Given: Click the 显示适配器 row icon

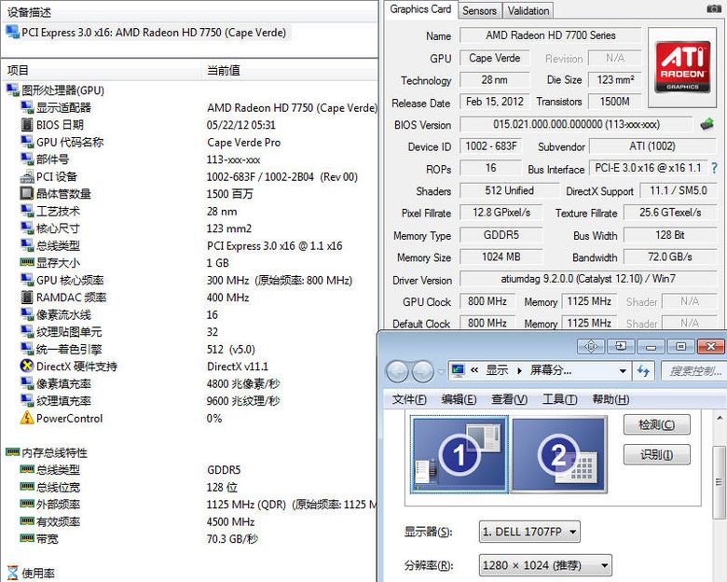Looking at the screenshot, I should pyautogui.click(x=27, y=106).
